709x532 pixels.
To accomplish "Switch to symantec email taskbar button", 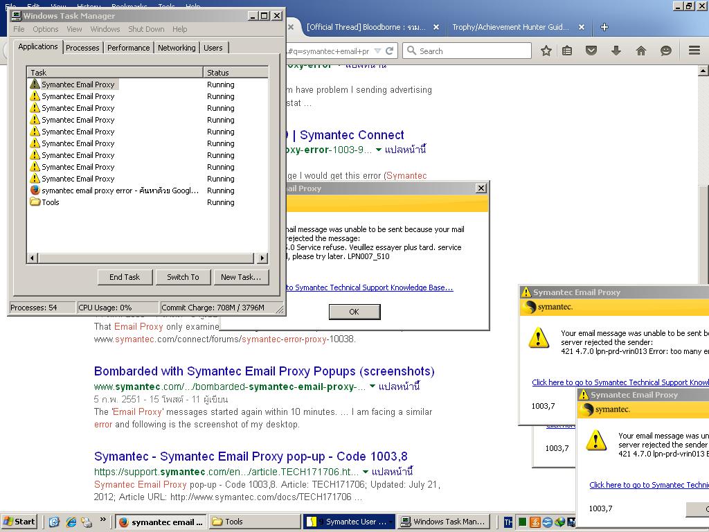I will [x=161, y=522].
